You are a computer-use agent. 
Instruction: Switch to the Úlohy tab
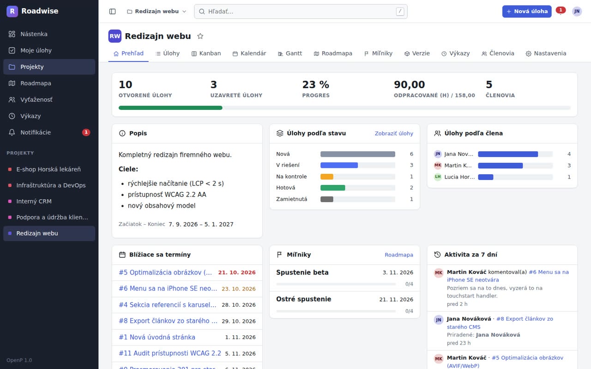pos(168,54)
